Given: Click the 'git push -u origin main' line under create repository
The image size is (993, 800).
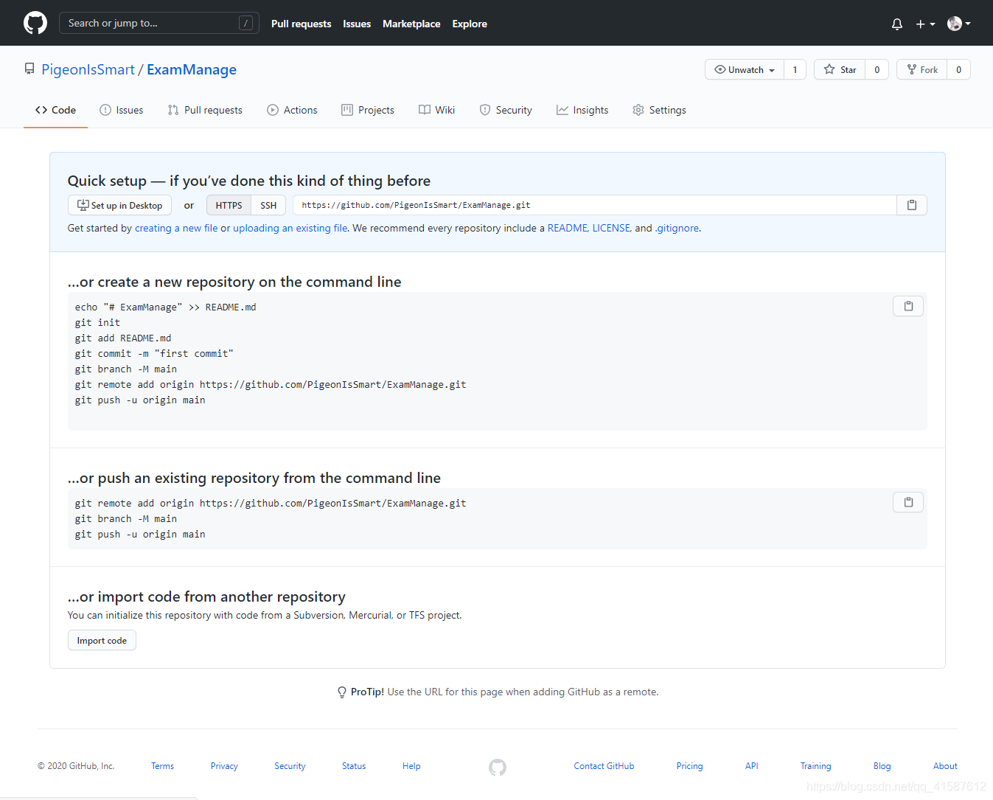Looking at the screenshot, I should [x=140, y=400].
